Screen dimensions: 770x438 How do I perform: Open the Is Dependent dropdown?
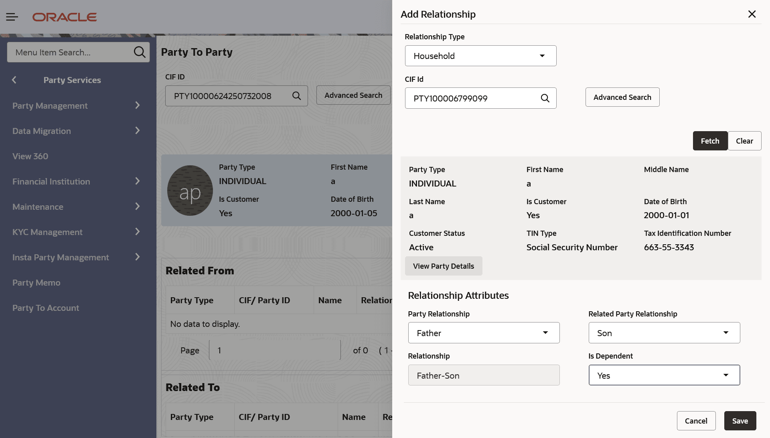pos(664,375)
